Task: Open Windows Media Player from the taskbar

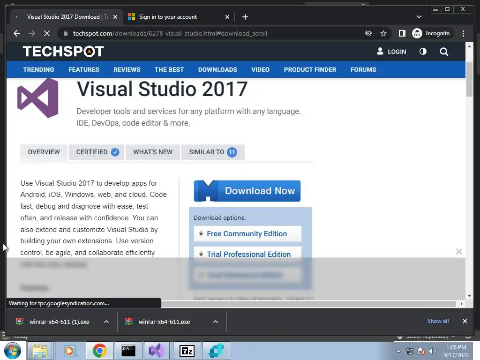Action: [x=69, y=351]
